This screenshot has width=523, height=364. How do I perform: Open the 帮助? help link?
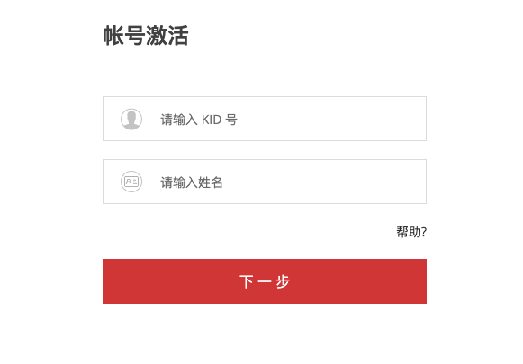(x=411, y=232)
